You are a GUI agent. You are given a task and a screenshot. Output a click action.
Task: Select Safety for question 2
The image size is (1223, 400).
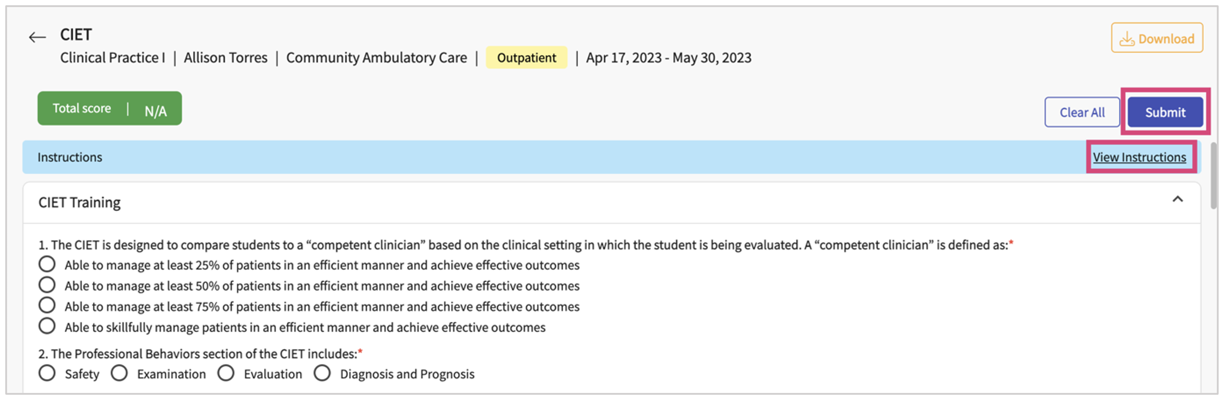point(47,373)
